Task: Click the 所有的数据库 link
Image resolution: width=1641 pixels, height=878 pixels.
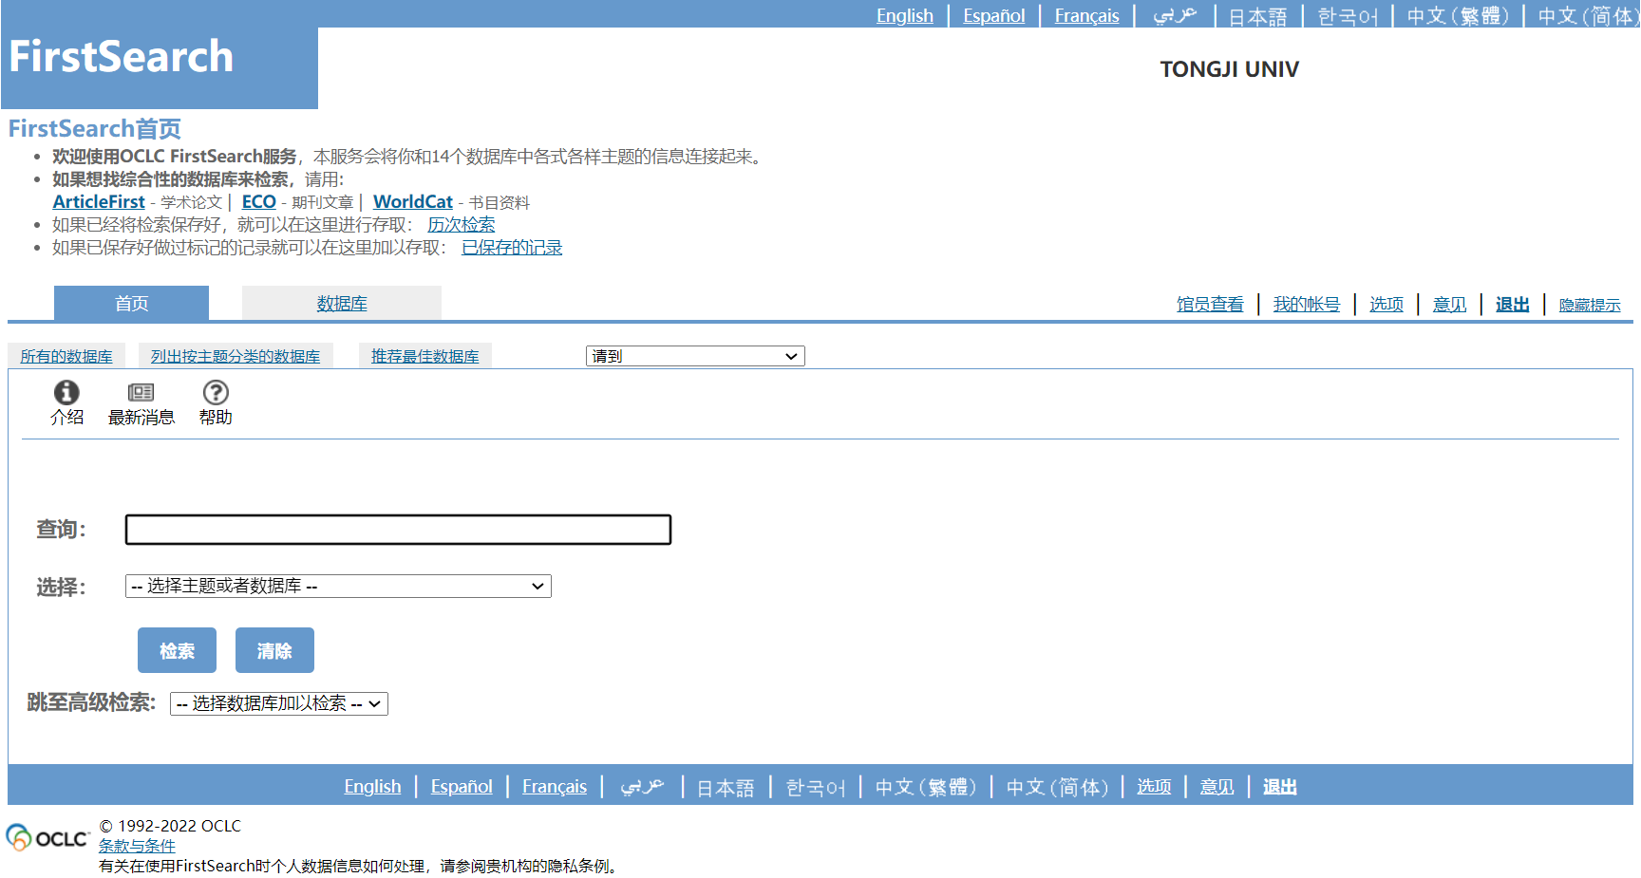Action: click(66, 357)
